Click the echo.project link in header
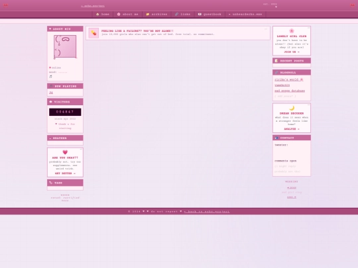This screenshot has width=358, height=268. click(x=93, y=6)
